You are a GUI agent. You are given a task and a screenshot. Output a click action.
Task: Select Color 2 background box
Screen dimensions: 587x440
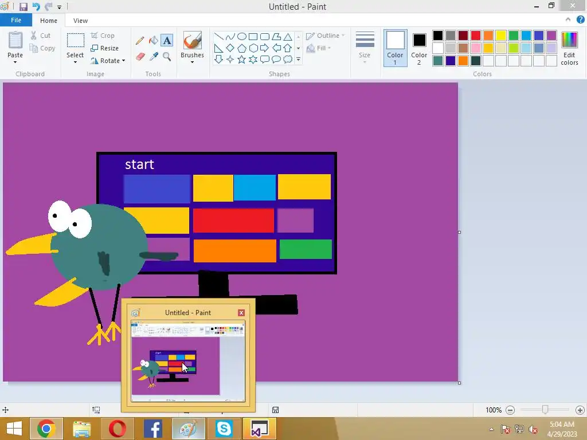pyautogui.click(x=419, y=48)
